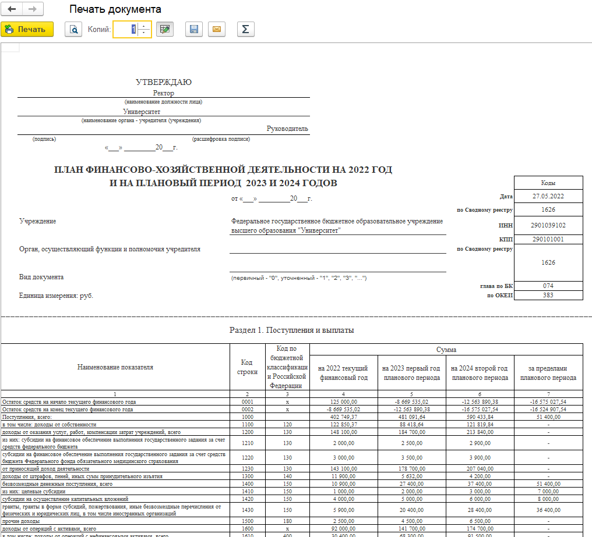This screenshot has width=592, height=537.
Task: Click на 2023 первый год header
Action: tap(412, 372)
